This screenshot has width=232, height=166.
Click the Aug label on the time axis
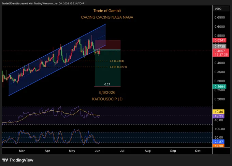147,151
